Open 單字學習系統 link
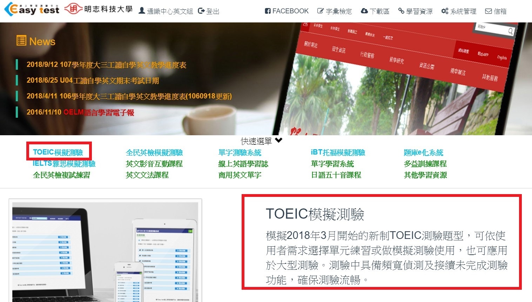Viewport: 532px width, 302px height. tap(332, 164)
